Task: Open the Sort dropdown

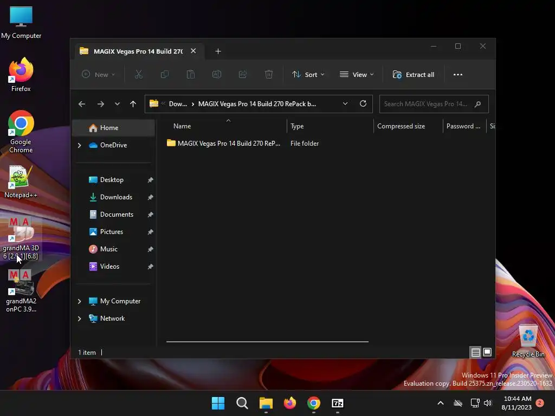Action: 308,75
